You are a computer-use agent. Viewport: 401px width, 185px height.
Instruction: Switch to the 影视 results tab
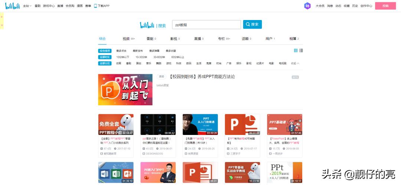pyautogui.click(x=175, y=39)
